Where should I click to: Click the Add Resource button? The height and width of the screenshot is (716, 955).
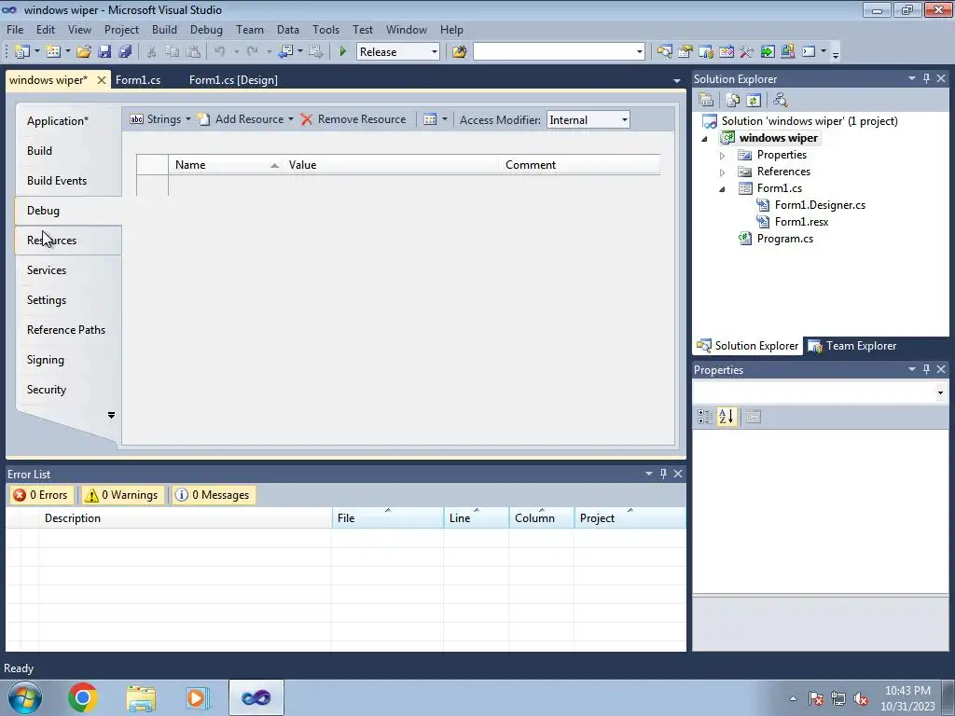[242, 119]
